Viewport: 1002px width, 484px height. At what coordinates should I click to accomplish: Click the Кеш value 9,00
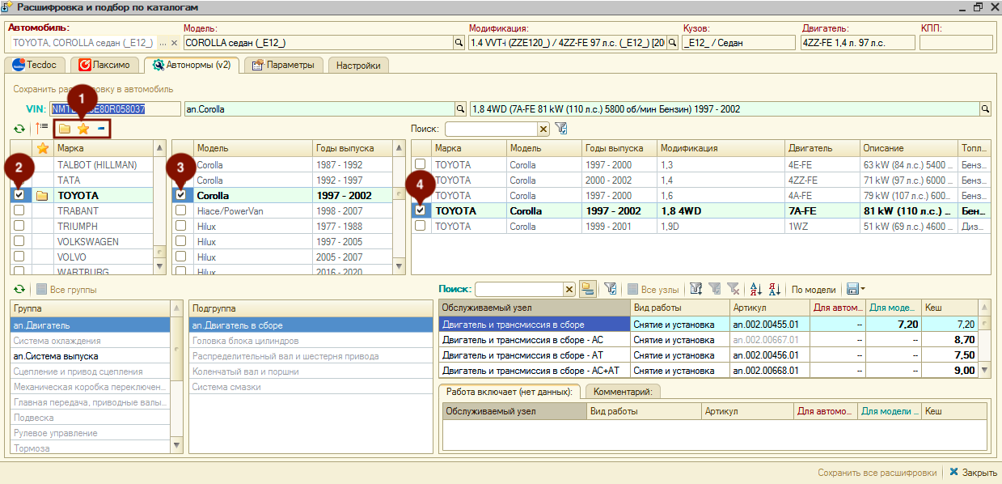pos(949,371)
